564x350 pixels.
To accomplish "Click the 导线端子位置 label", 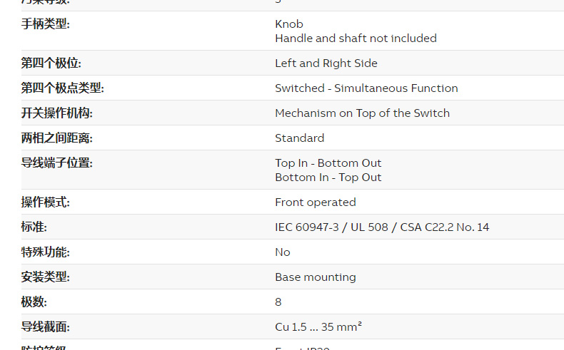I will [x=56, y=163].
